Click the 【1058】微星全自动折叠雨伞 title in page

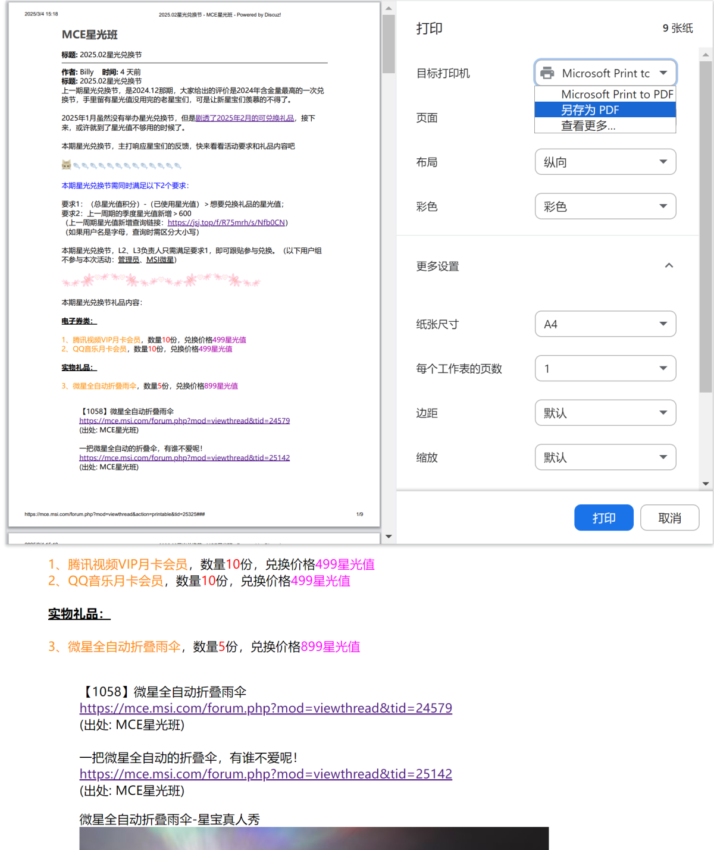click(163, 692)
